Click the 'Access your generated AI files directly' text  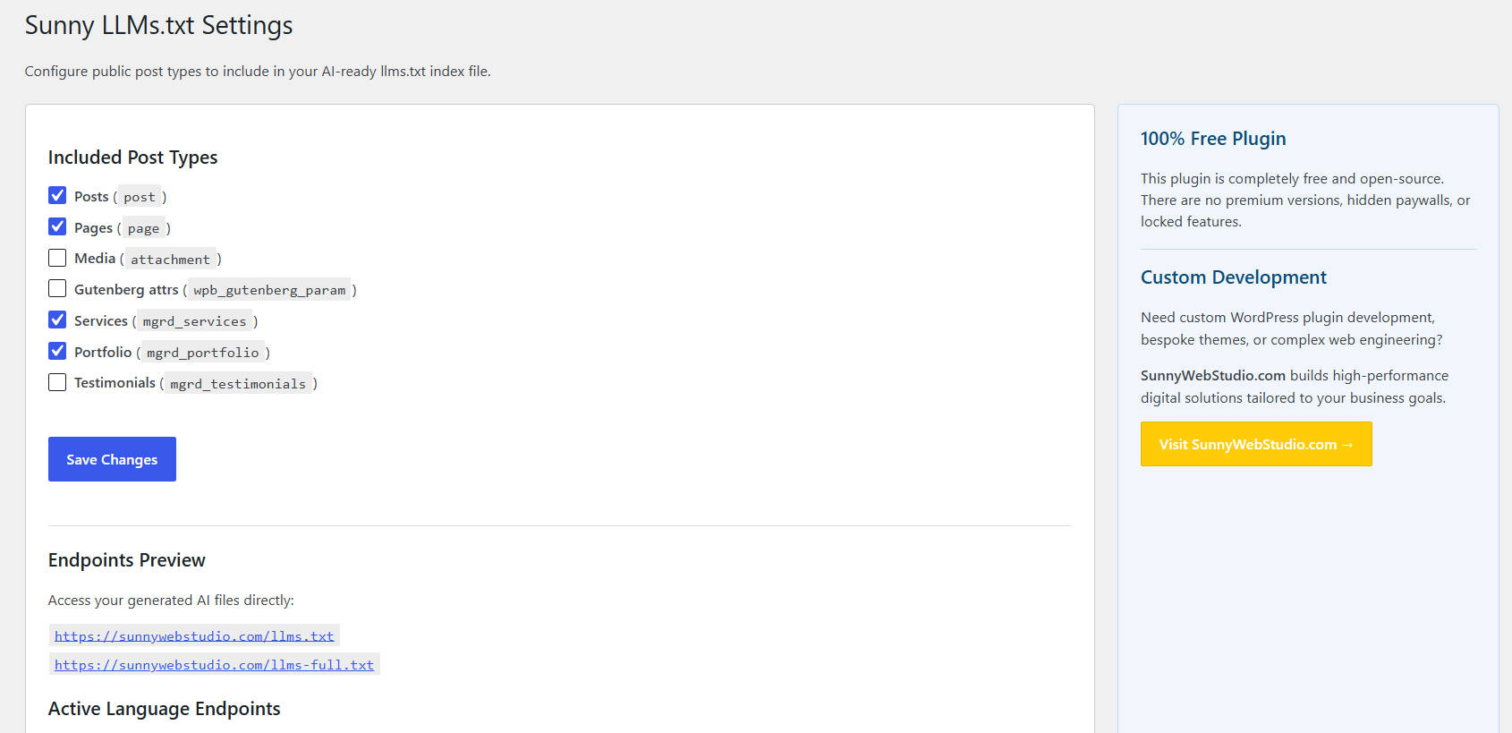tap(171, 601)
